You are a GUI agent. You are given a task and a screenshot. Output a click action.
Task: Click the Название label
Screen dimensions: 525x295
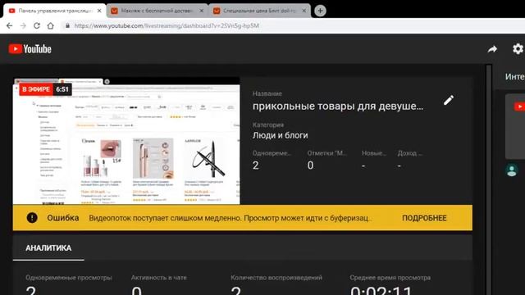[267, 93]
